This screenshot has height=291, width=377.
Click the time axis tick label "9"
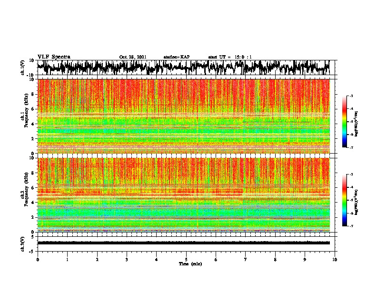point(305,260)
